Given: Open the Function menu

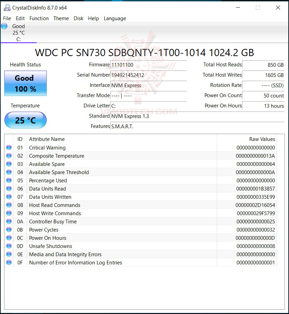Looking at the screenshot, I should tap(39, 18).
